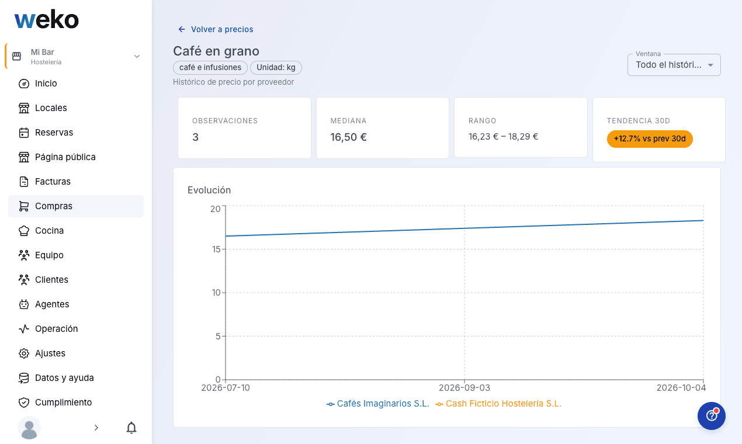Click the Página pública shop icon
742x444 pixels.
click(x=24, y=157)
